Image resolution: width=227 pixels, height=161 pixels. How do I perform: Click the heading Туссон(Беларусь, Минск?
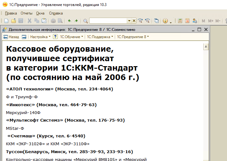[x=36, y=152]
